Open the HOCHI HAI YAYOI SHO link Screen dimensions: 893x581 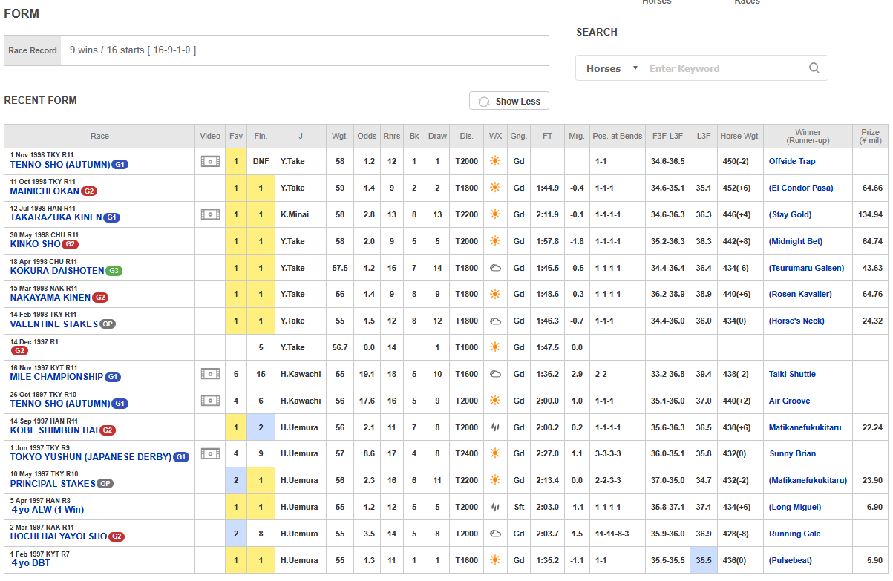pyautogui.click(x=59, y=536)
